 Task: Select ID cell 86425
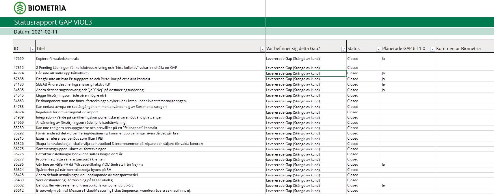pyautogui.click(x=24, y=175)
